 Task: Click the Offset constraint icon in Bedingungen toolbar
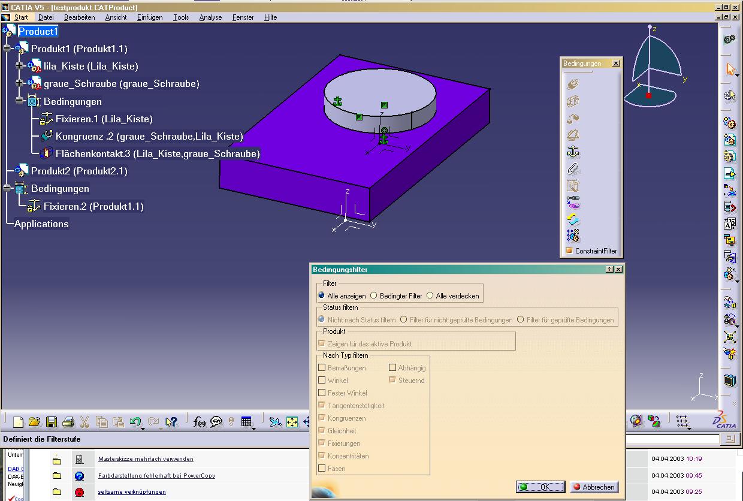click(573, 118)
